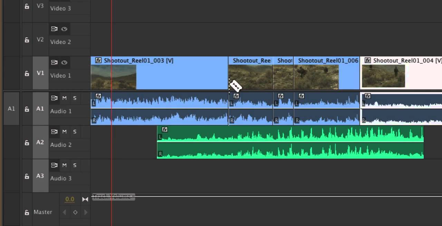Click the Master volume value 0.0

click(70, 199)
